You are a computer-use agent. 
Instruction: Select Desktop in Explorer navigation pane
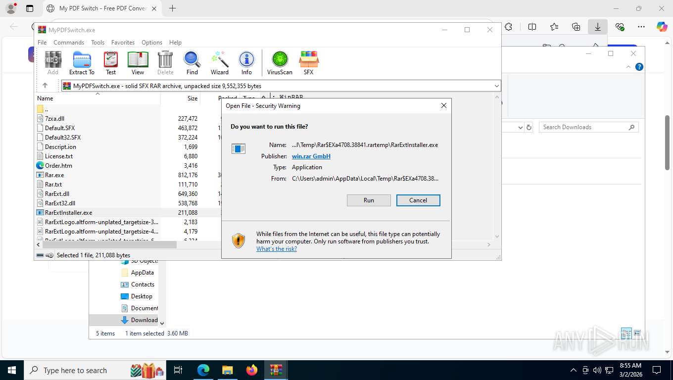point(137,296)
